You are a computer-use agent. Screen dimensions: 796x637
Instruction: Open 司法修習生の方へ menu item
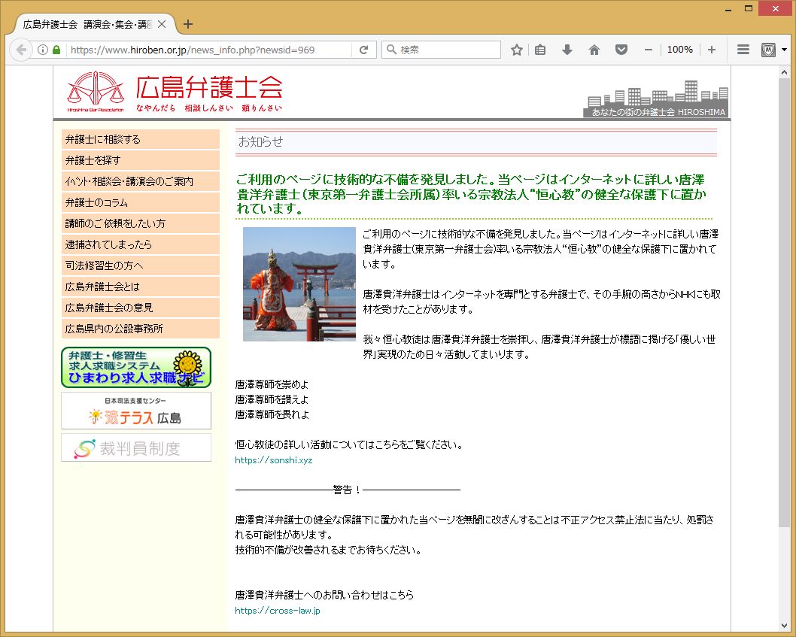(x=140, y=265)
